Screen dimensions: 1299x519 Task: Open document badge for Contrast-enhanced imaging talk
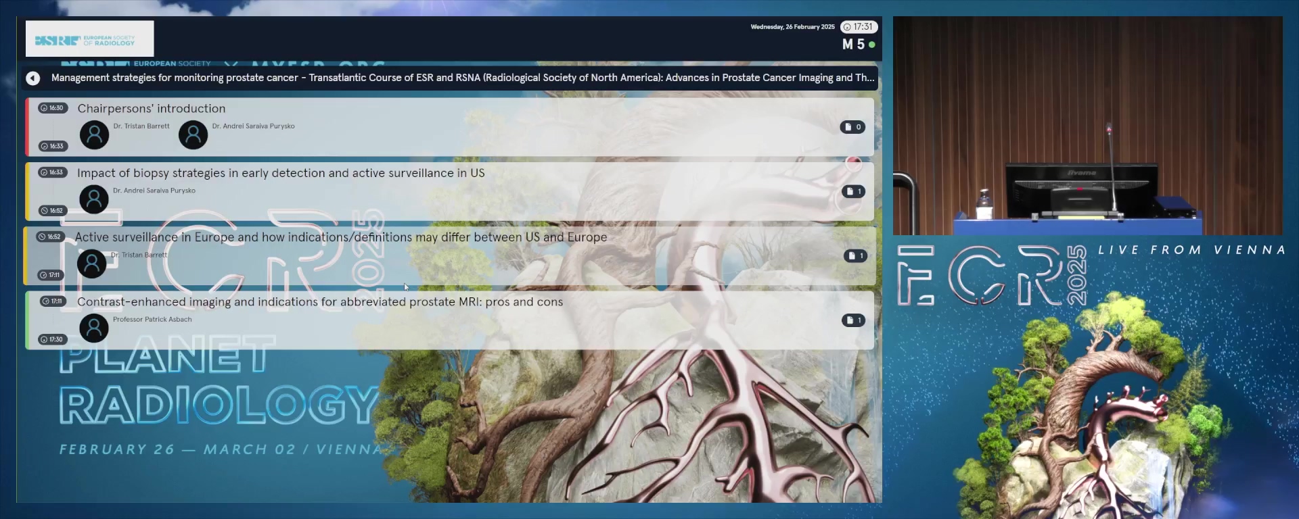[x=853, y=320]
